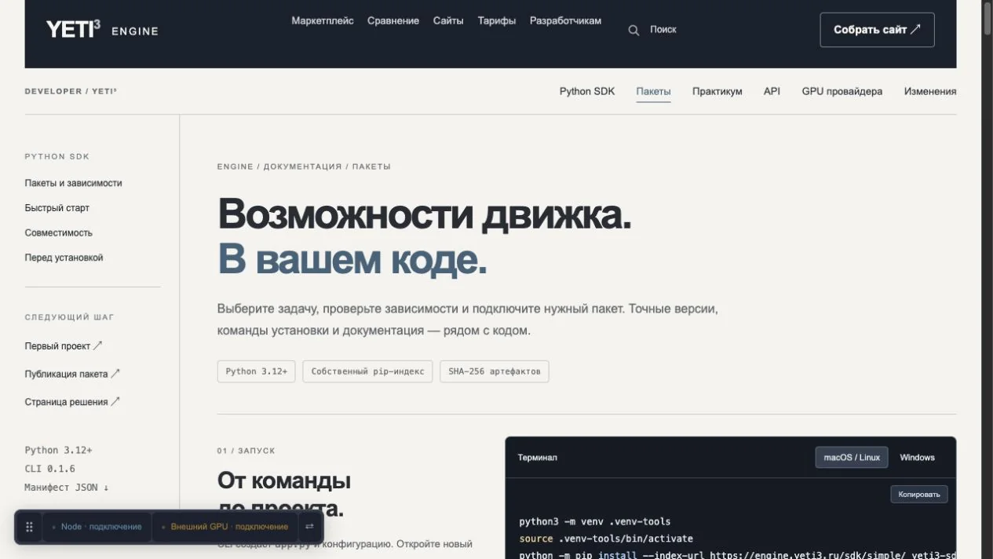Open Тарифы in the header
Screen dimensions: 993x559
click(497, 21)
